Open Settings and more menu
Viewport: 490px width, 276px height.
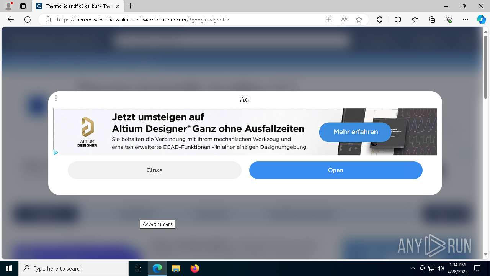click(x=465, y=20)
